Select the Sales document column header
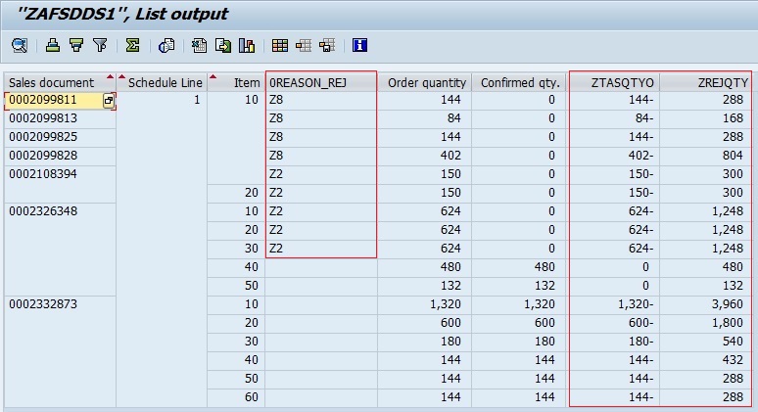The image size is (758, 412). coord(52,82)
